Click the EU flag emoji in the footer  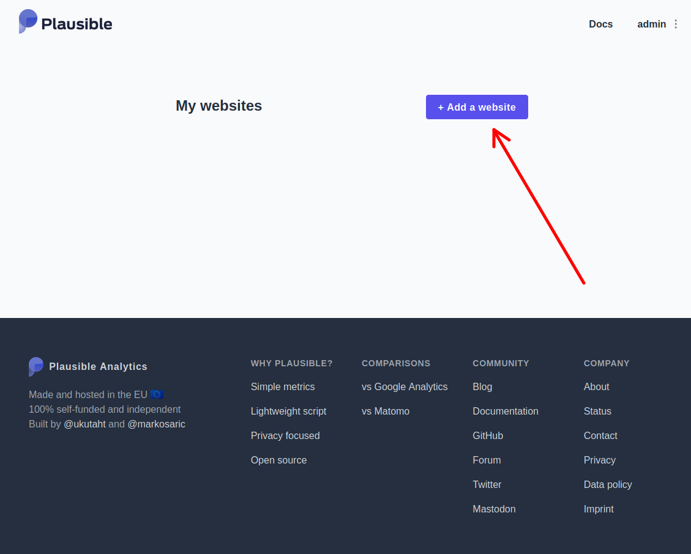coord(157,394)
